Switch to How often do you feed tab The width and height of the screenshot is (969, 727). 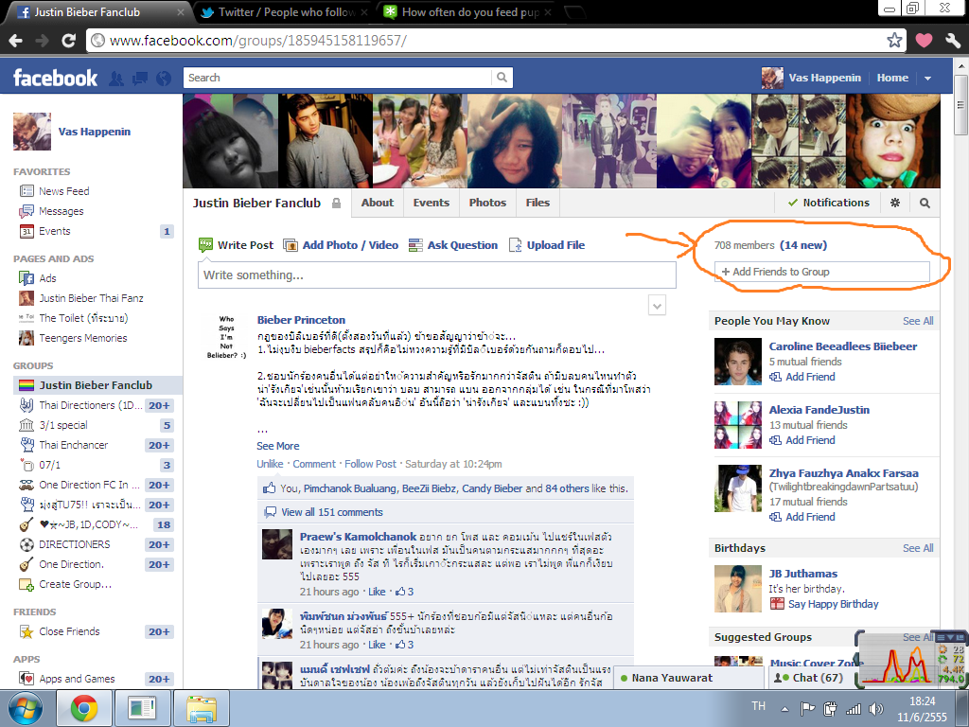click(x=467, y=12)
